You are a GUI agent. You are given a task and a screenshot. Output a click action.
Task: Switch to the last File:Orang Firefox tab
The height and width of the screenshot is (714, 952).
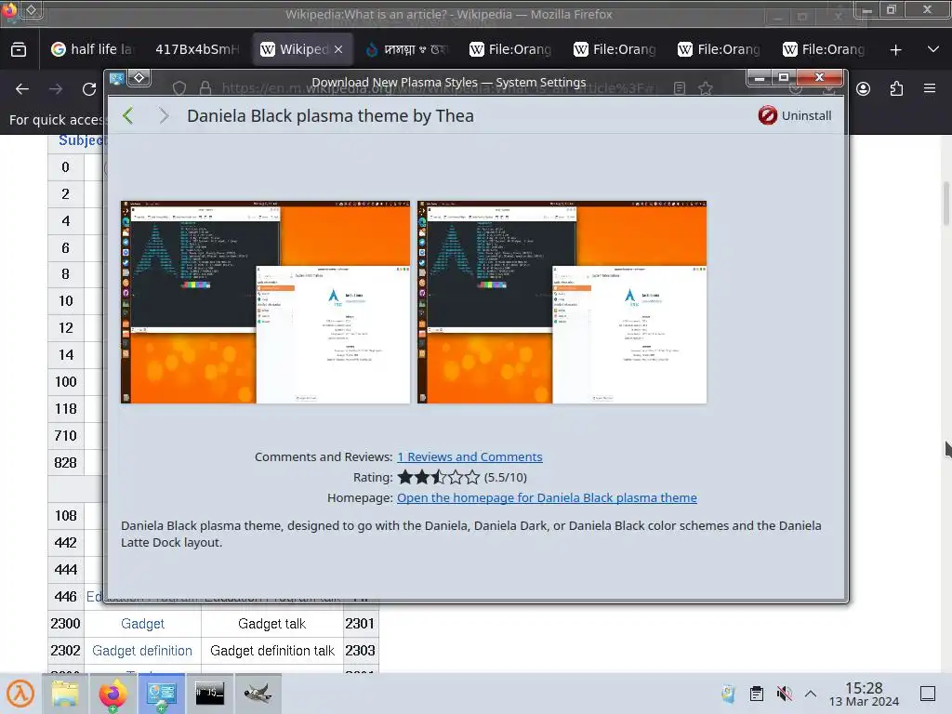click(x=824, y=49)
